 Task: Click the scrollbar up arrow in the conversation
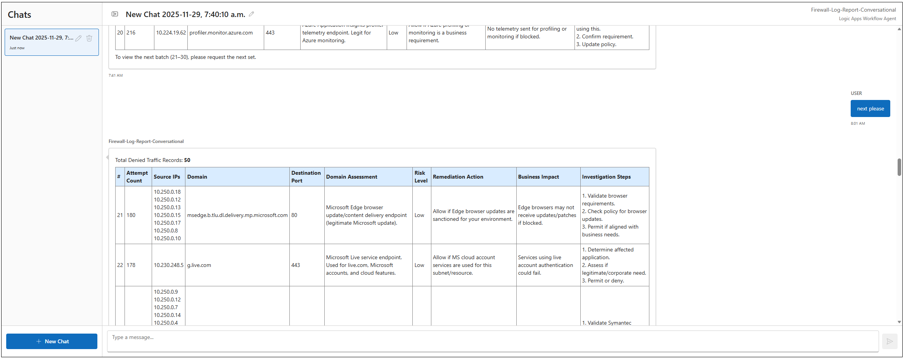click(899, 29)
